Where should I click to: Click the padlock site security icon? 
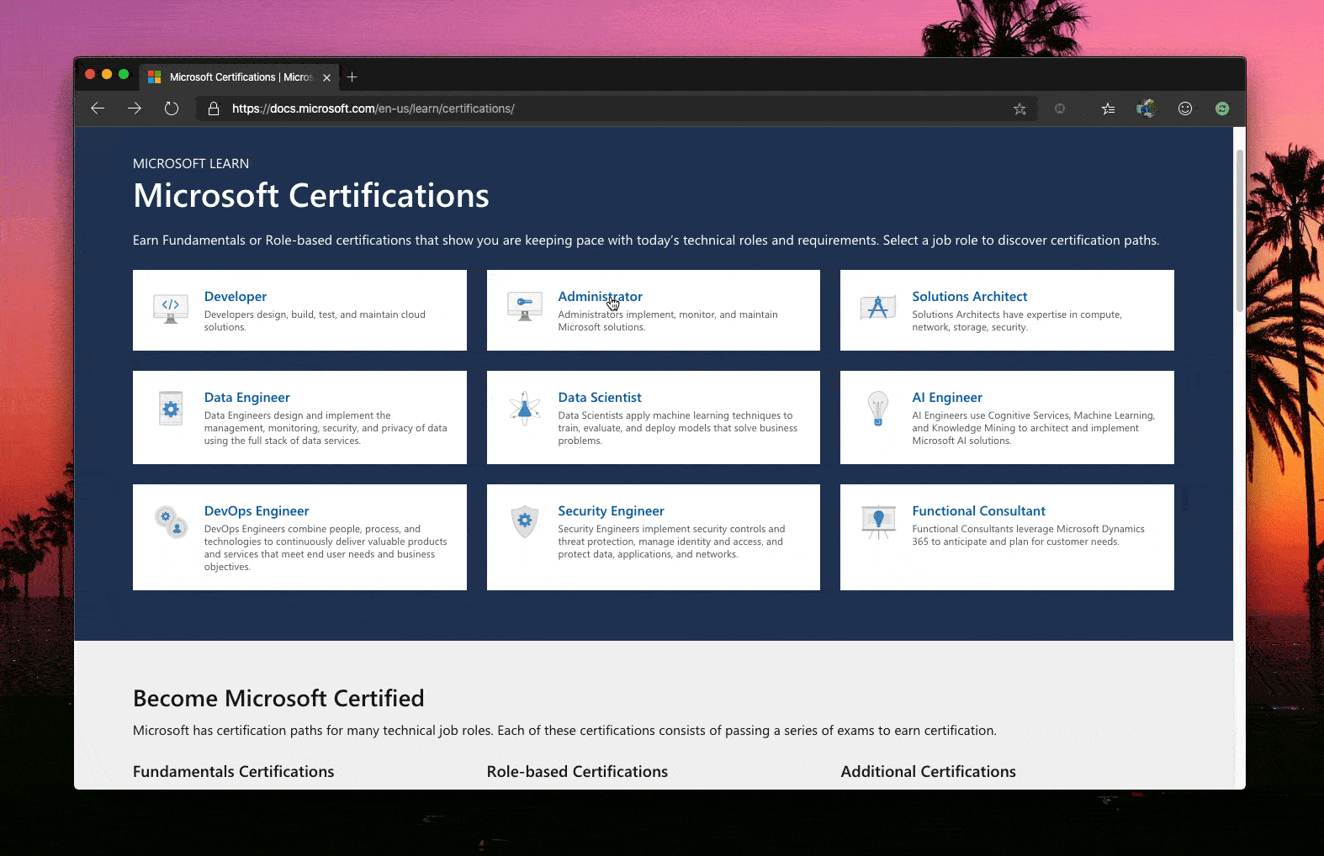tap(214, 108)
